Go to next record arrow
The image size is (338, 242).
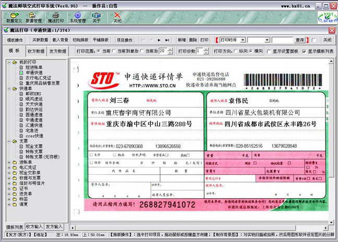click(x=159, y=40)
